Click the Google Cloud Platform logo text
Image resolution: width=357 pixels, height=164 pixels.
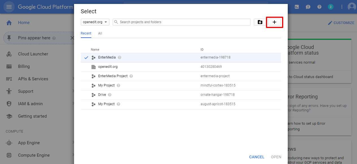[46, 7]
